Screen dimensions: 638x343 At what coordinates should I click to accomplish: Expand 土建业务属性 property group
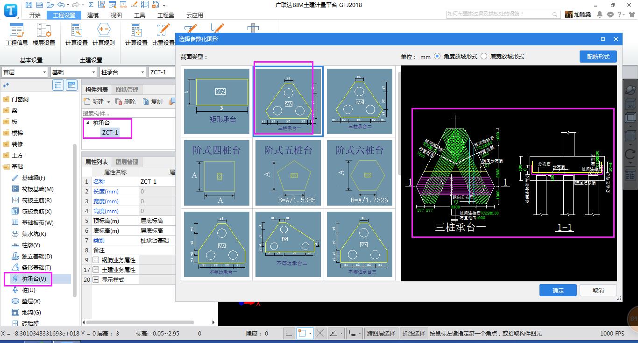point(96,270)
